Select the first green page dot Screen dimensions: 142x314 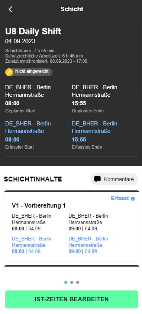point(66,282)
